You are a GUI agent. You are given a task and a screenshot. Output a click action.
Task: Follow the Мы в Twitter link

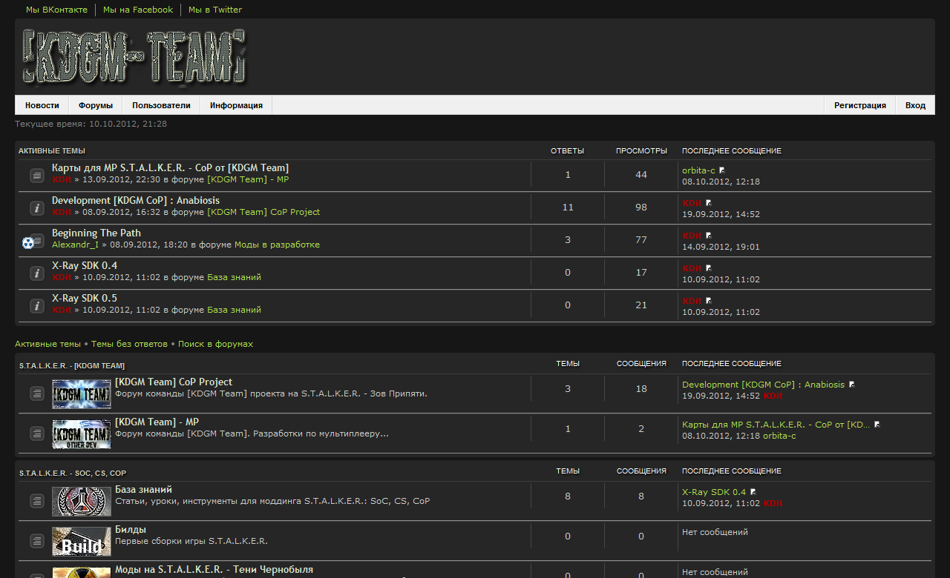click(x=214, y=10)
